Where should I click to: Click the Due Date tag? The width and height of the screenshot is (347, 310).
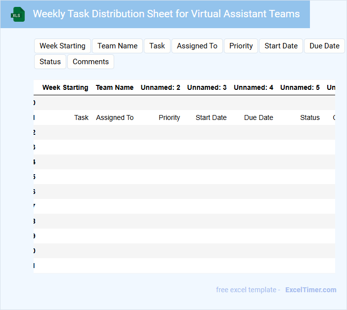click(x=324, y=46)
